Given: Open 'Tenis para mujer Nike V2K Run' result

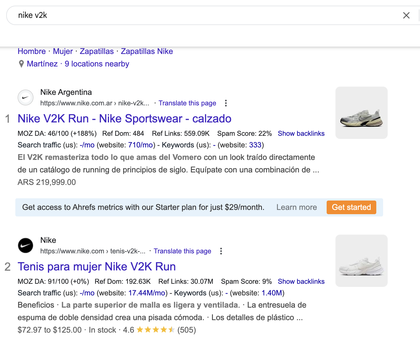Looking at the screenshot, I should (x=96, y=266).
